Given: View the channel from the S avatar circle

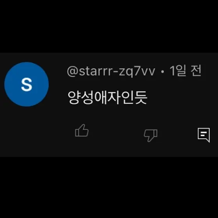Looking at the screenshot, I should coord(26,84).
